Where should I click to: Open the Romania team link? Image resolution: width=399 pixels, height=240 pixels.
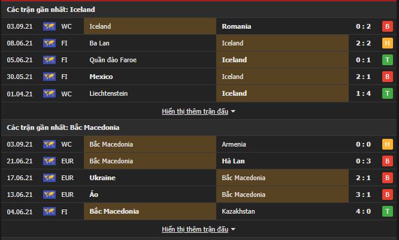tap(236, 26)
